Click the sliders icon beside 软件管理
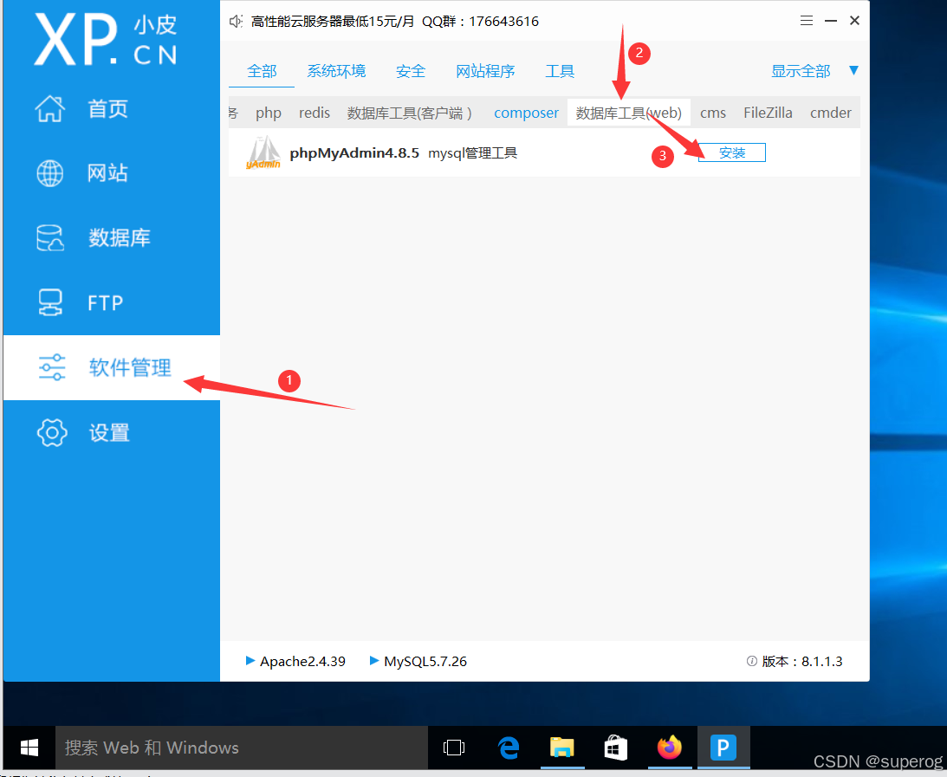The height and width of the screenshot is (777, 947). click(52, 367)
